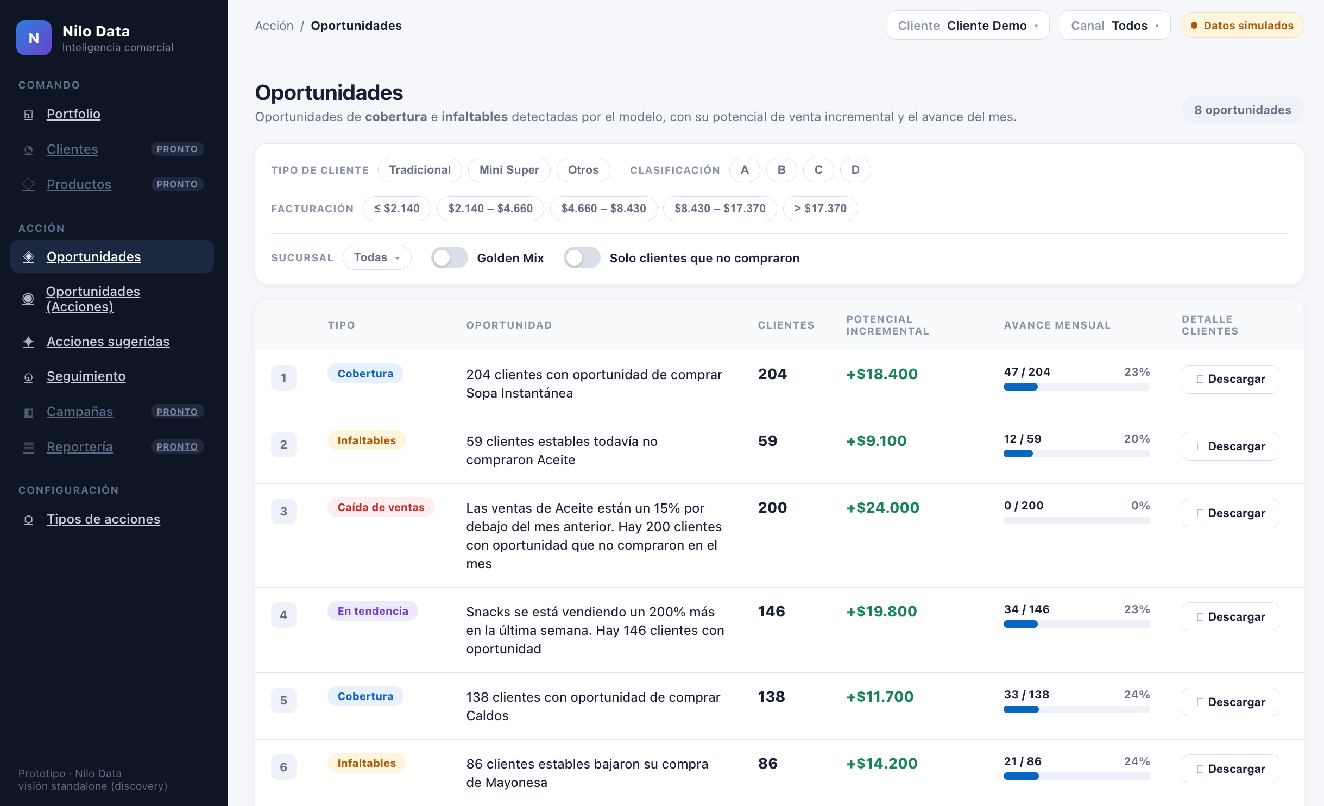Toggle classification D chip
The height and width of the screenshot is (806, 1324).
[855, 170]
